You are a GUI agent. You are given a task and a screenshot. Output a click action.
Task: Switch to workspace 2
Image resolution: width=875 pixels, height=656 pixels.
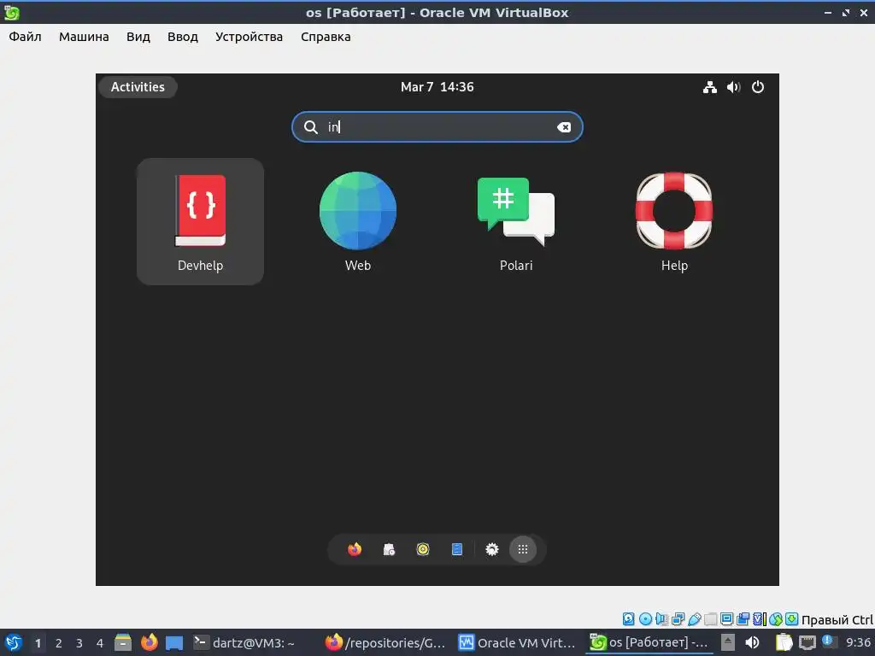coord(59,643)
